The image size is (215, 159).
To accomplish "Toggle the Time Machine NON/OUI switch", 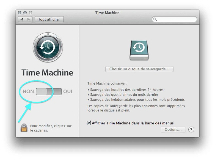I will click(x=49, y=91).
